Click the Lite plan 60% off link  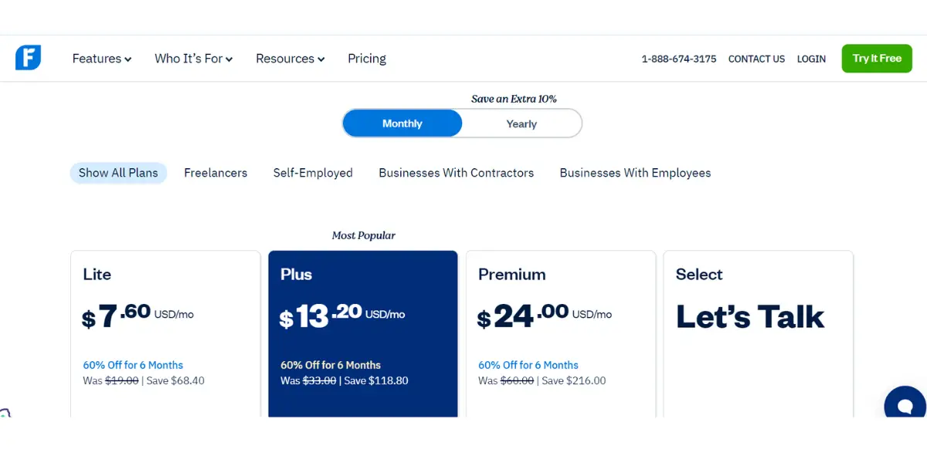coord(133,365)
